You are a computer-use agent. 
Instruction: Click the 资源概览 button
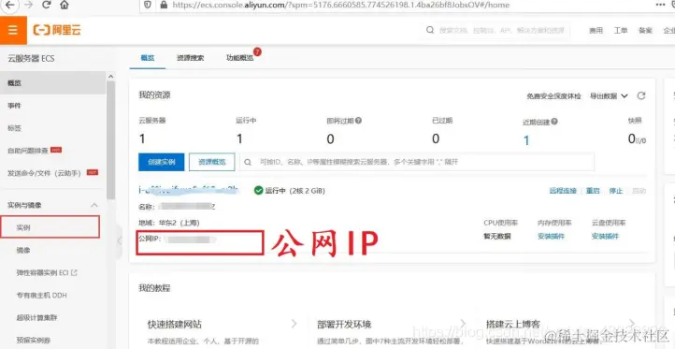(x=212, y=163)
